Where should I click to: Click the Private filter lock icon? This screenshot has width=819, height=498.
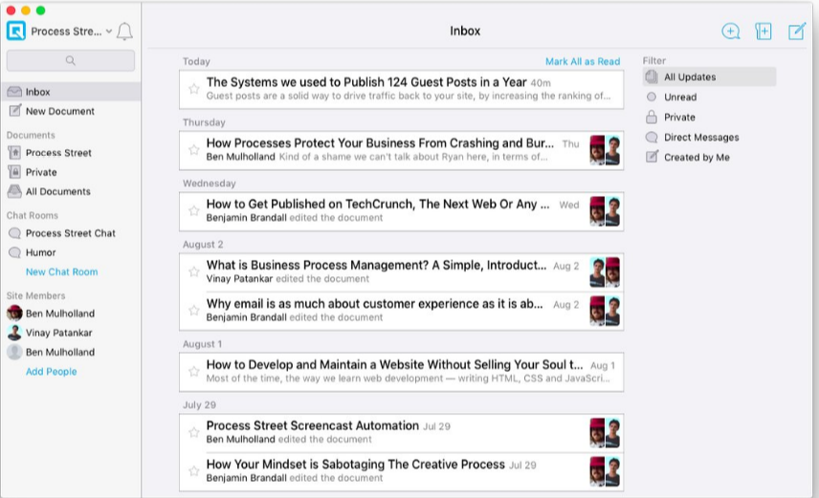coord(652,117)
